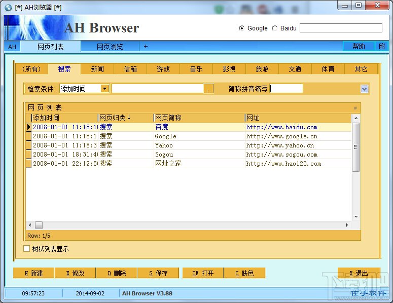
Task: Click the vertical scrollbar down arrow
Action: click(x=356, y=217)
